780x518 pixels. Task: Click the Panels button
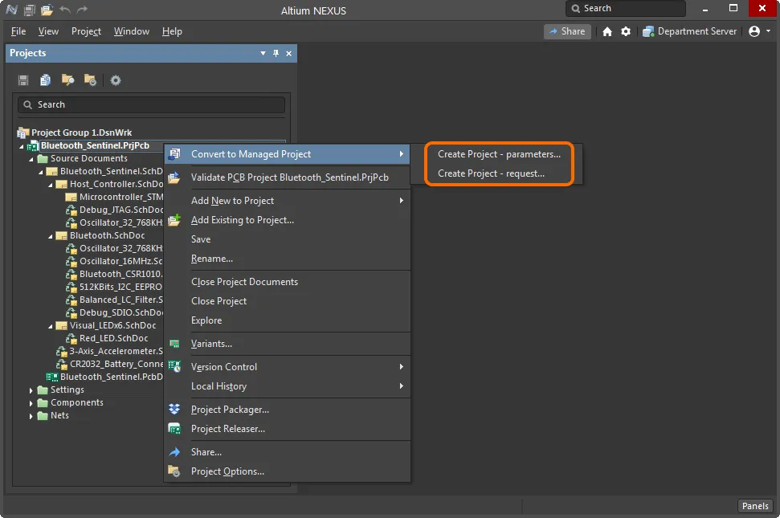click(755, 506)
